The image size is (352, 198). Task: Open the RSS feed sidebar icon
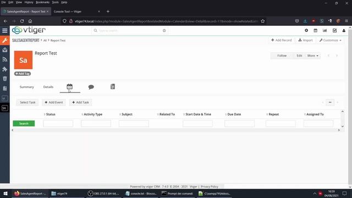pyautogui.click(x=5, y=59)
